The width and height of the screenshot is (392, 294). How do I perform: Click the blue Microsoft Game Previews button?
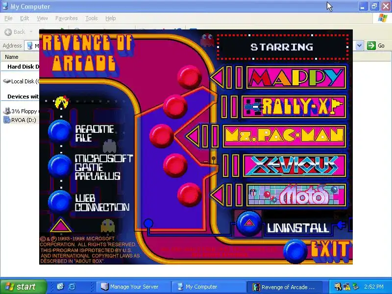[60, 166]
